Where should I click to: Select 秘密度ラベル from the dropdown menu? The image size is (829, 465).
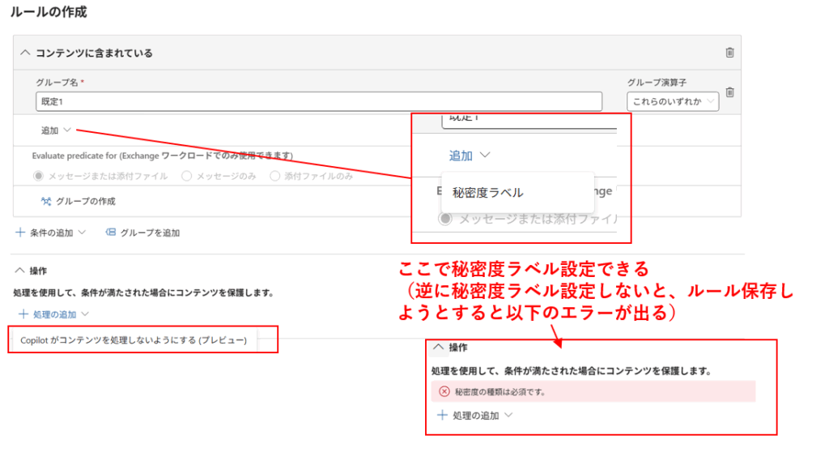488,193
